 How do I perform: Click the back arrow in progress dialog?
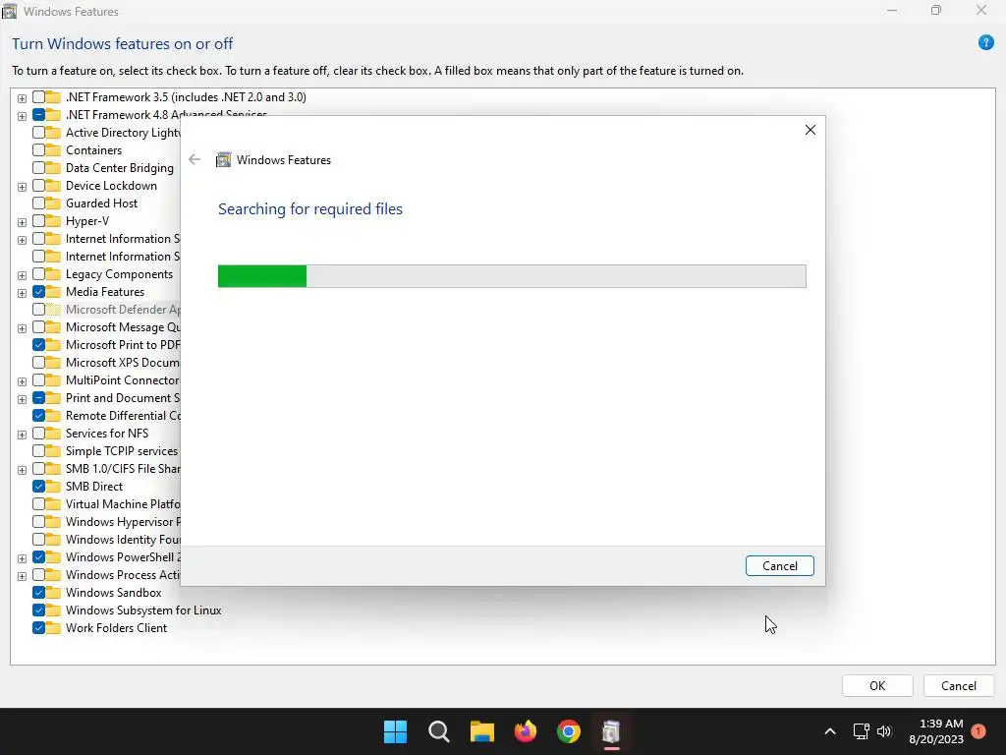click(195, 160)
